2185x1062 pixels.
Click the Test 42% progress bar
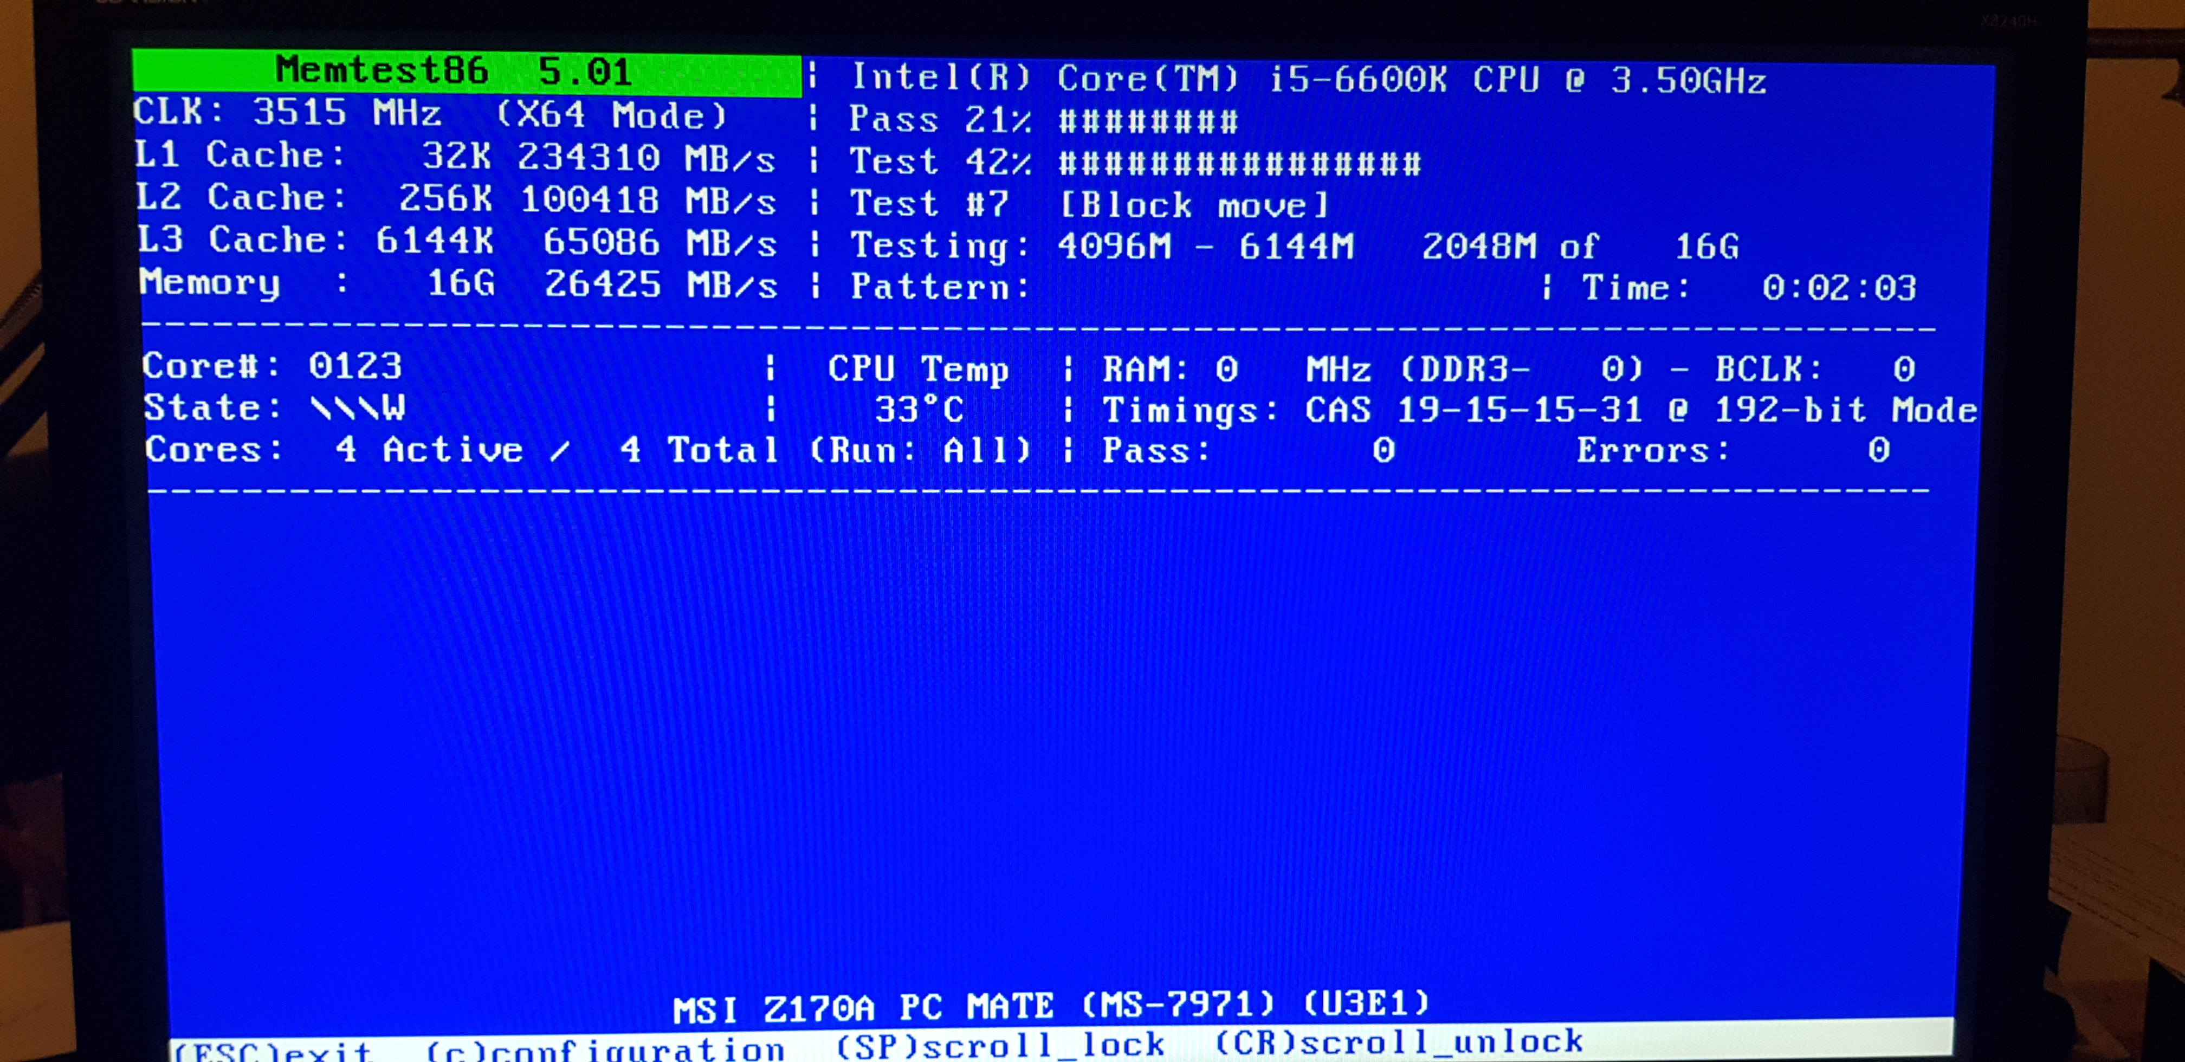(1239, 163)
